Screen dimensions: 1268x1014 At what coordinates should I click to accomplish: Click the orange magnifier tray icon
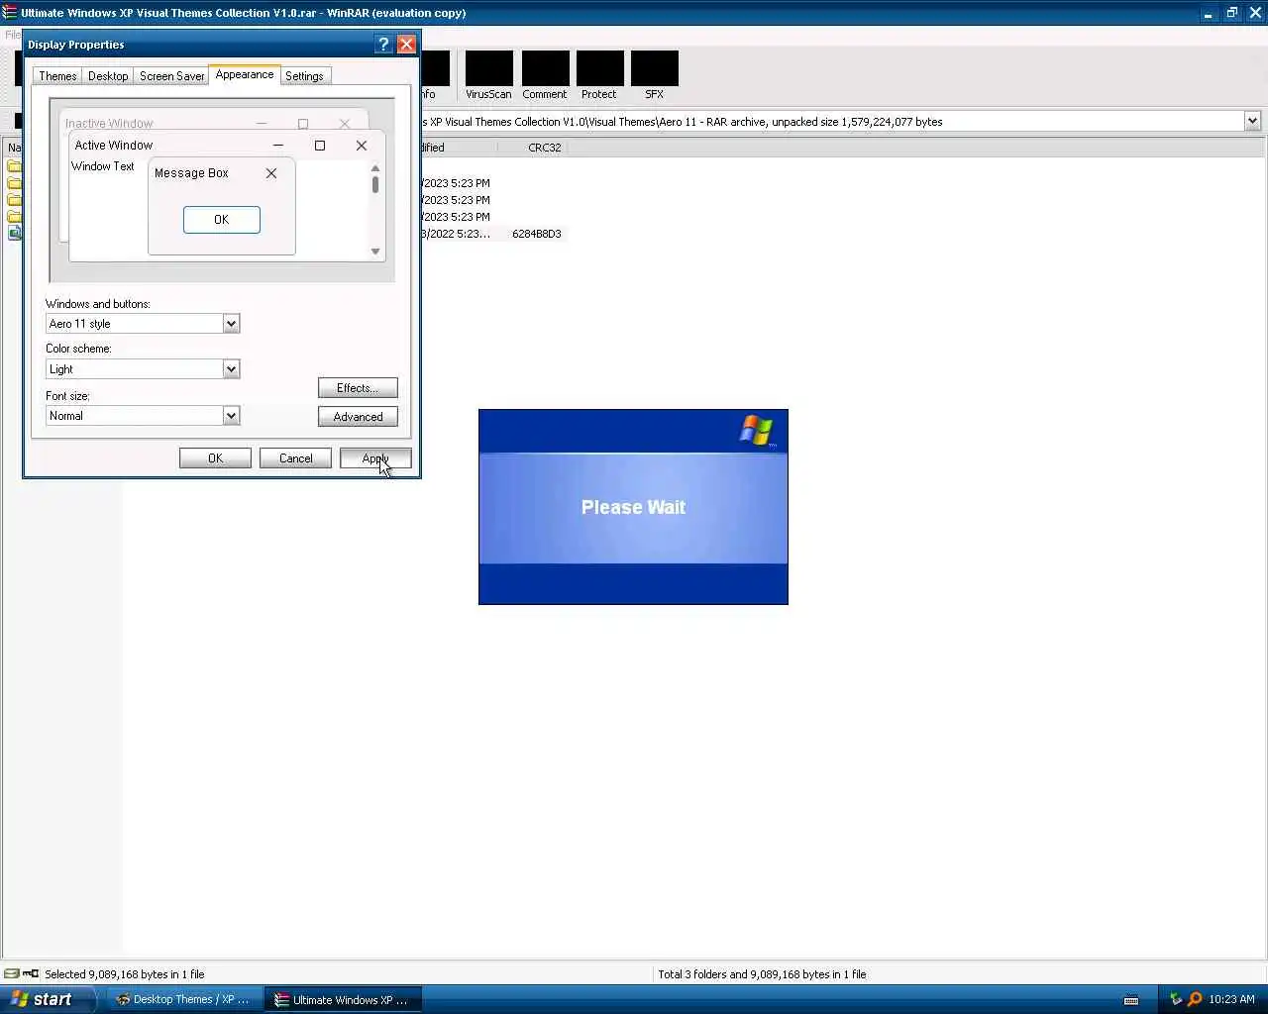pos(1195,999)
